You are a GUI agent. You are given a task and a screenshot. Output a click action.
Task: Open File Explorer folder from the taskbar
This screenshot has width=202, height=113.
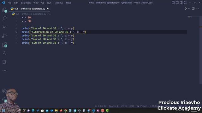tap(56, 110)
